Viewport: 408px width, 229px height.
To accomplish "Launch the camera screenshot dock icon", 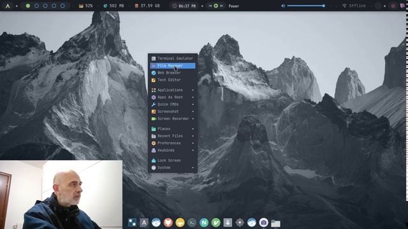I will (x=263, y=222).
